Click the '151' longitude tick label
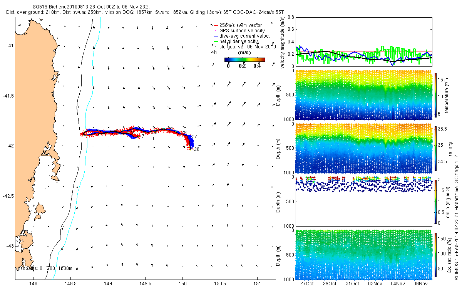 257,284
